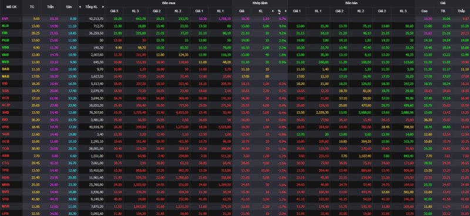
Task: Click the Trần ceiling price header
Action: click(51, 6)
